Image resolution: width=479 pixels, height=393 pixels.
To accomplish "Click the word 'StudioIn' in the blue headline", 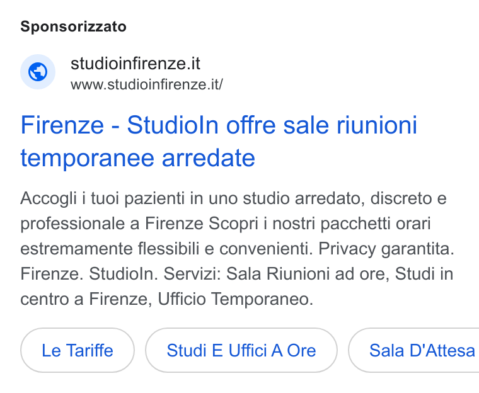I will tap(173, 125).
